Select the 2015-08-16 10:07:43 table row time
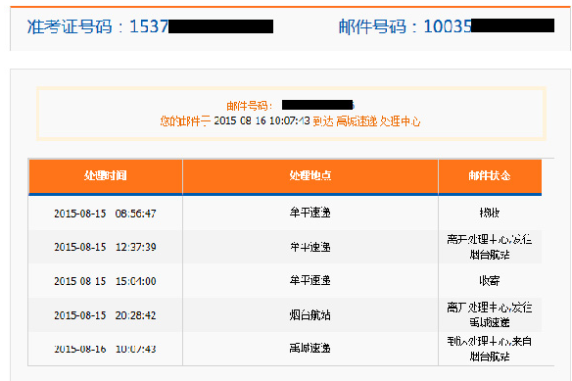572x381 pixels. (x=105, y=349)
